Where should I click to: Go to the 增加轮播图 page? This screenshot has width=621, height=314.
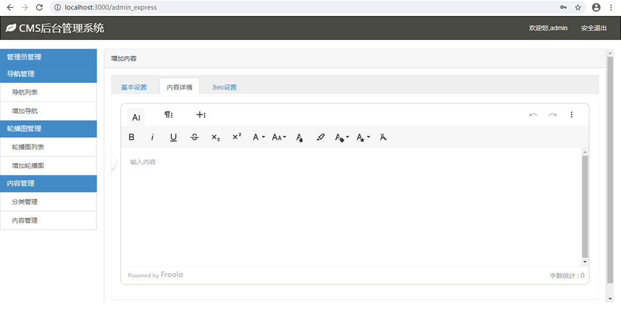point(48,165)
